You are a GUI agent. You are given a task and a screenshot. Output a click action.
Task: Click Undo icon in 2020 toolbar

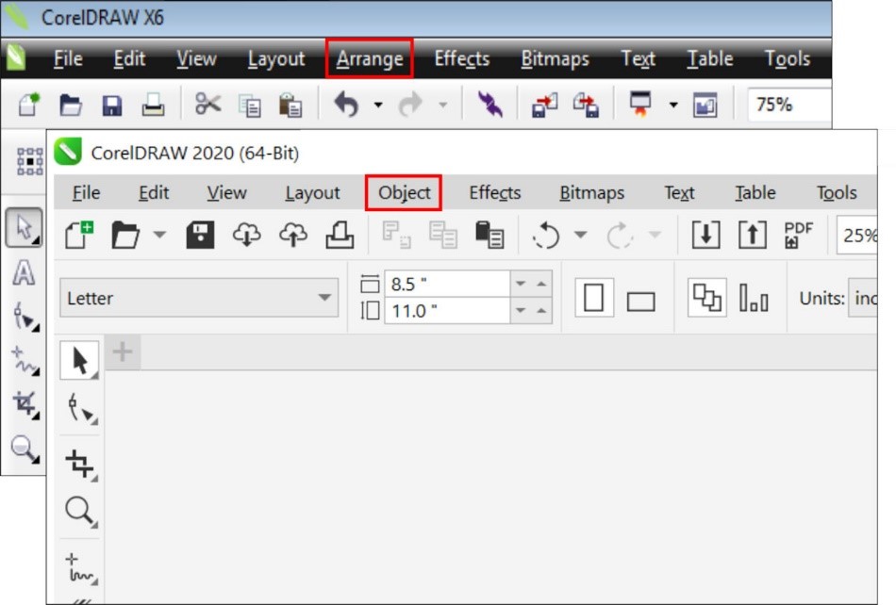coord(546,235)
